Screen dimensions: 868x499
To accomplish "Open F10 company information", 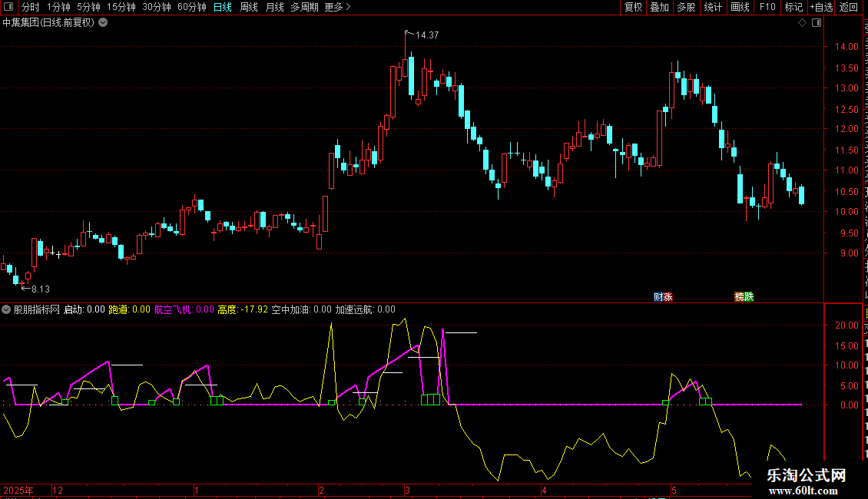I will pyautogui.click(x=767, y=7).
